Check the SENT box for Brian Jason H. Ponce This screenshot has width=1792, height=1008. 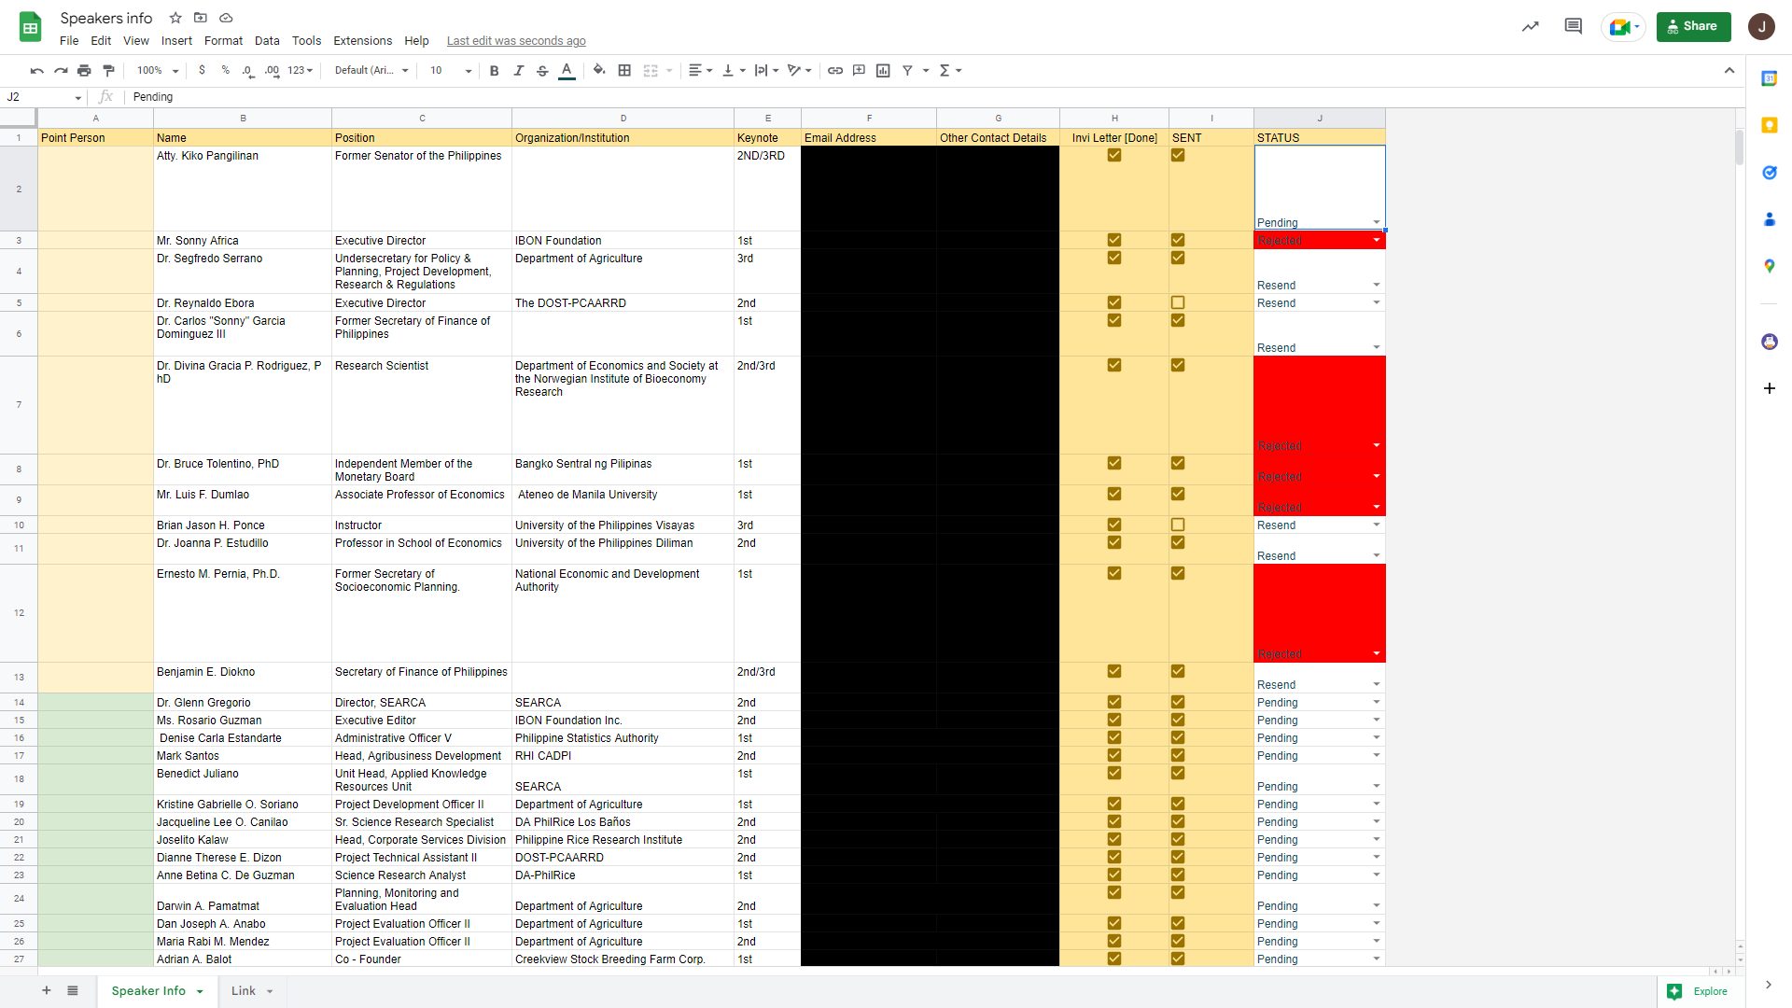1178,525
